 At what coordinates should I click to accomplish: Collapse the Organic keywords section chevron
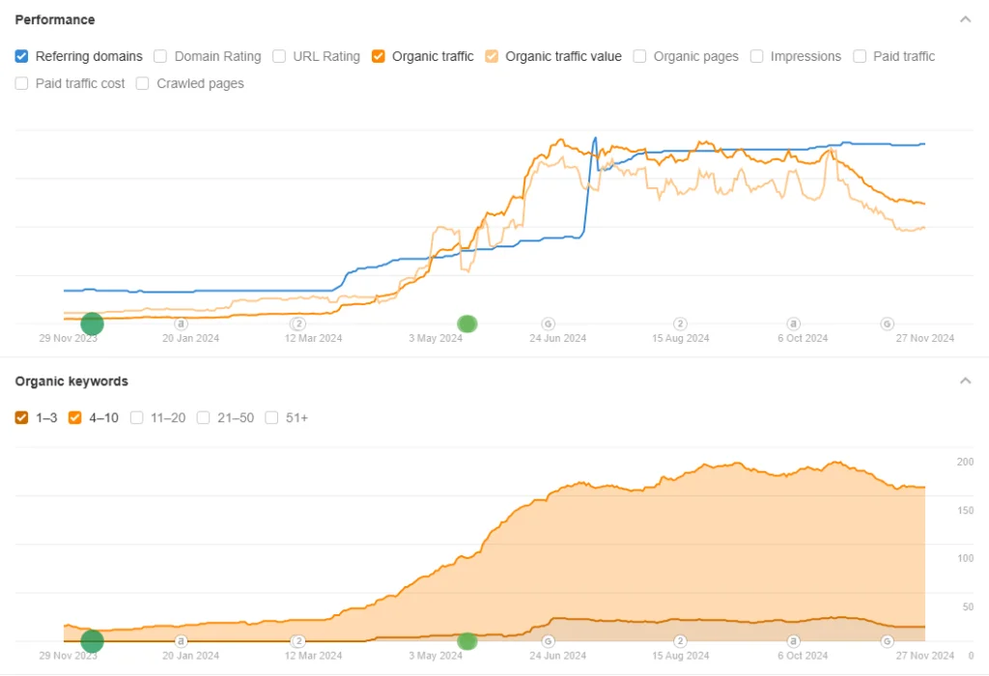(x=966, y=380)
